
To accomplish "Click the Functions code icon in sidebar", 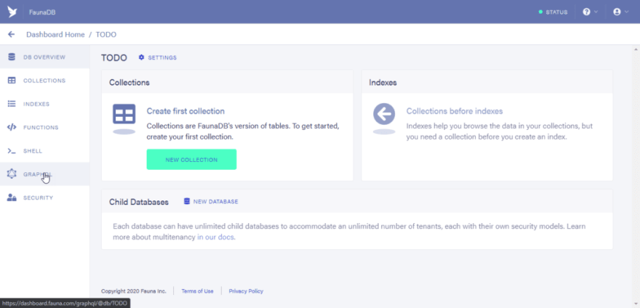I will pos(12,127).
